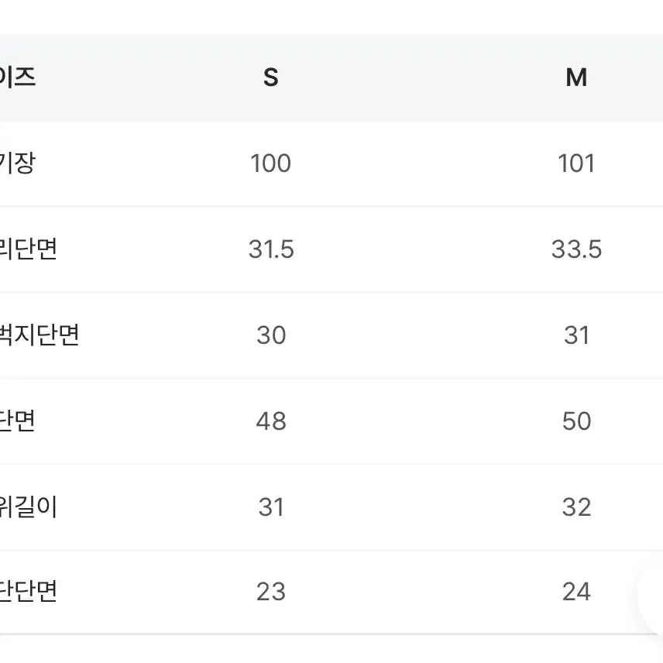Select the value 101 in the M column

[576, 163]
